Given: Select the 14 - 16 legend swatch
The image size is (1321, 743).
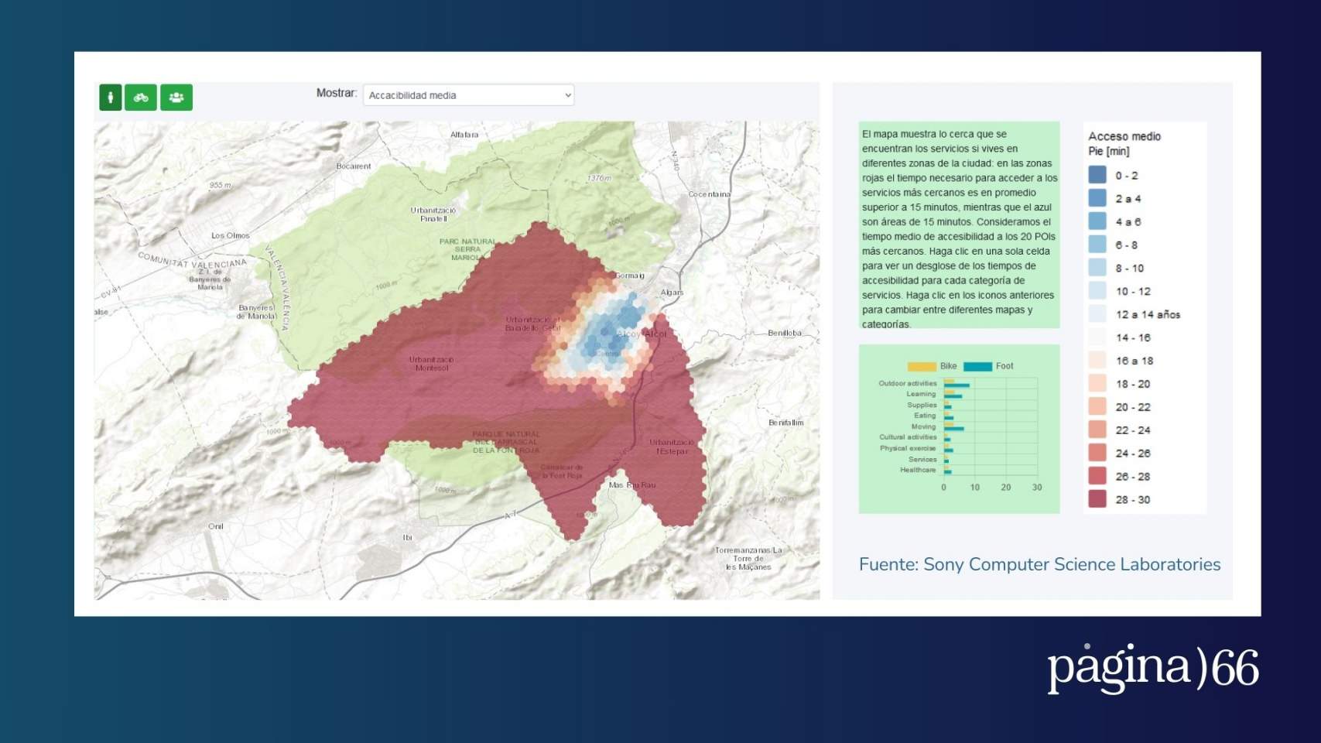Looking at the screenshot, I should point(1097,337).
